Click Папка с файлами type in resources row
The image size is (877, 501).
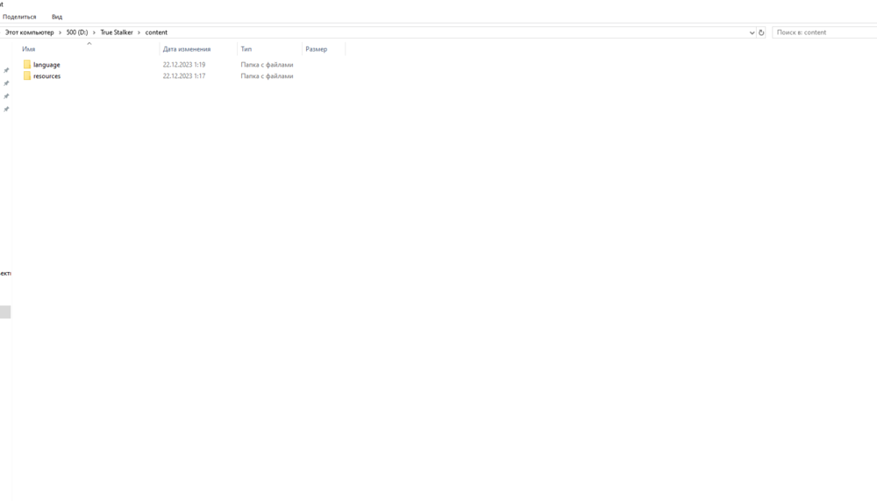click(x=267, y=76)
